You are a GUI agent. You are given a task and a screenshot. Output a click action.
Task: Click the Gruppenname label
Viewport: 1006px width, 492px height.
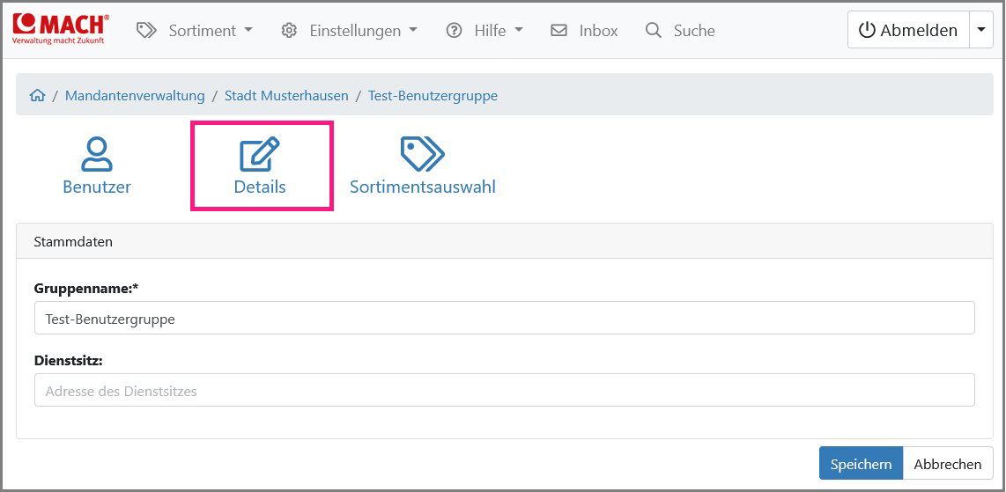86,289
